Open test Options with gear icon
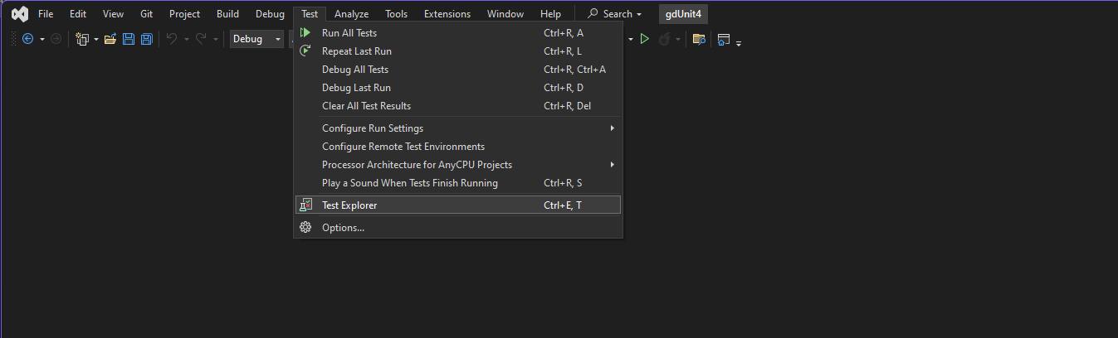This screenshot has height=338, width=1118. point(343,228)
